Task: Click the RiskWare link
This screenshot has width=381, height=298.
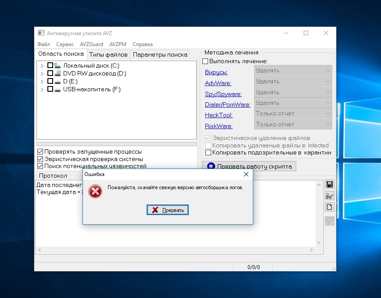Action: [x=219, y=126]
